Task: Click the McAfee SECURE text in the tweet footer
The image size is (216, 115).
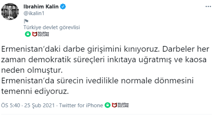Action: tap(123, 105)
